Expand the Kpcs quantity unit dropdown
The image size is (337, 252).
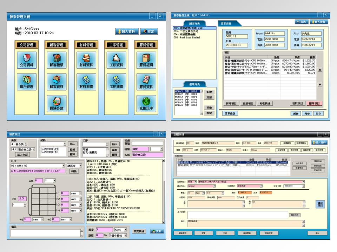pyautogui.click(x=126, y=230)
